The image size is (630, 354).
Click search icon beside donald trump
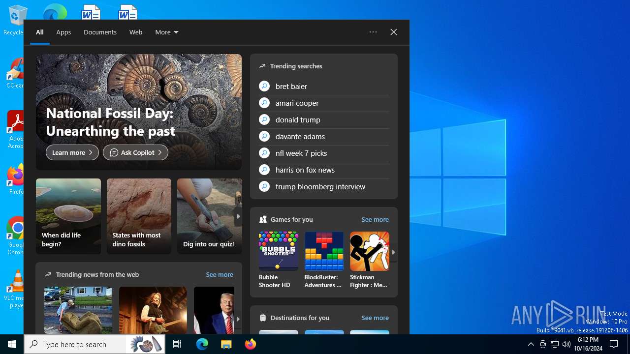pyautogui.click(x=264, y=119)
